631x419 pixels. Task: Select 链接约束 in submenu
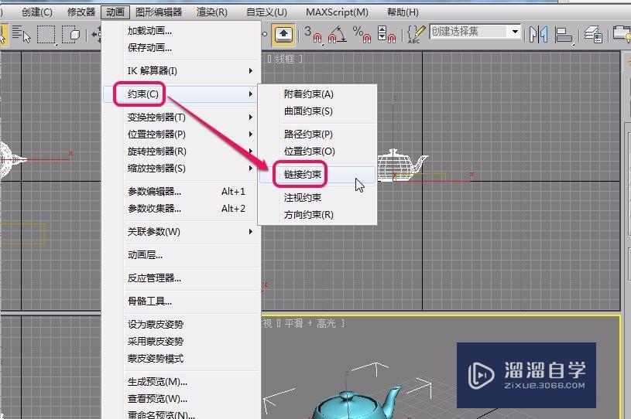(317, 175)
